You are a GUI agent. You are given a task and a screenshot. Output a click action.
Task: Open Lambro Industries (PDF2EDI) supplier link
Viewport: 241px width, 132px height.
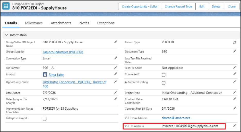point(63,52)
